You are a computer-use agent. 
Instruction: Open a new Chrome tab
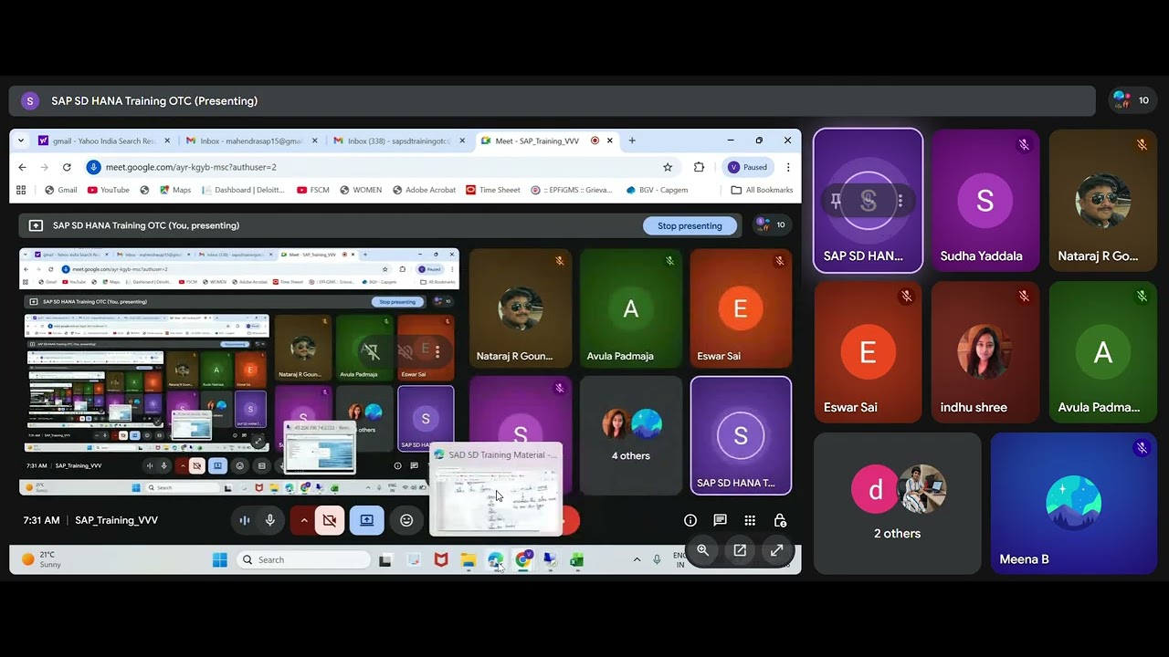632,141
